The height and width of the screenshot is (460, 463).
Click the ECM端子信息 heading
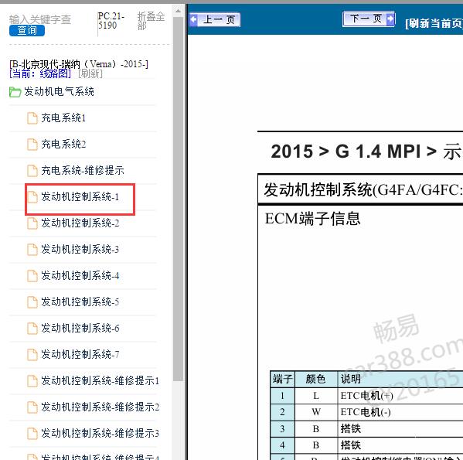313,219
